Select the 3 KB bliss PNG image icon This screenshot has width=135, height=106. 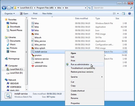[33, 34]
